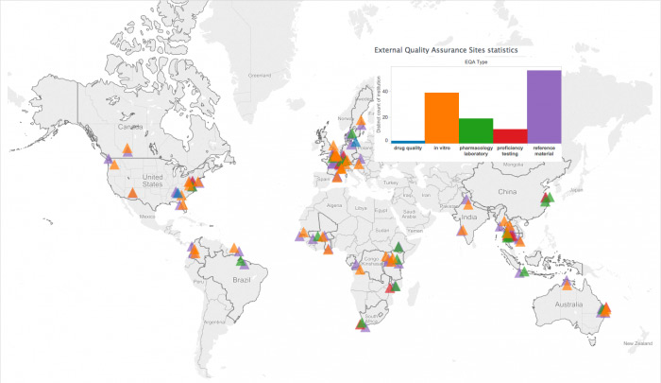Click the marker cluster in South Africa

click(x=363, y=323)
